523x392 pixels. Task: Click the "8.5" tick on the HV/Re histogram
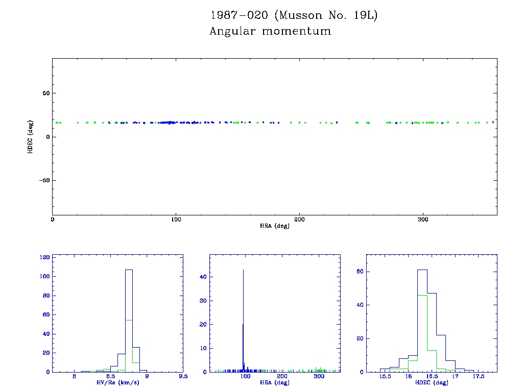(x=111, y=376)
